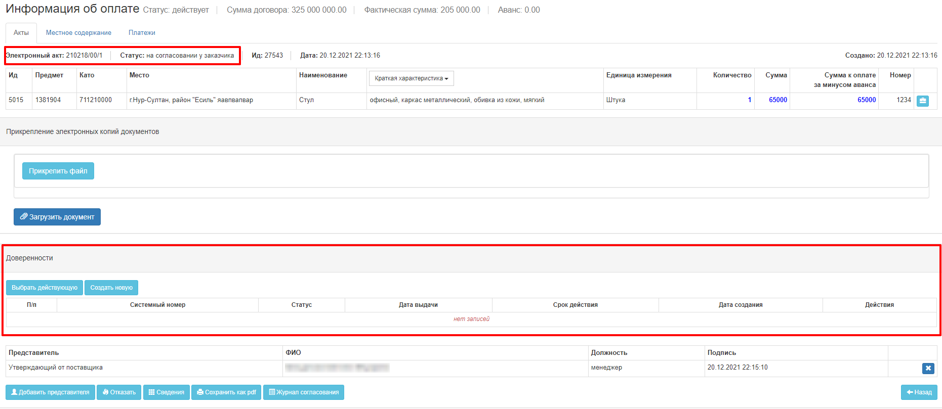
Task: Click 65000 under Сумма column
Action: click(x=777, y=100)
